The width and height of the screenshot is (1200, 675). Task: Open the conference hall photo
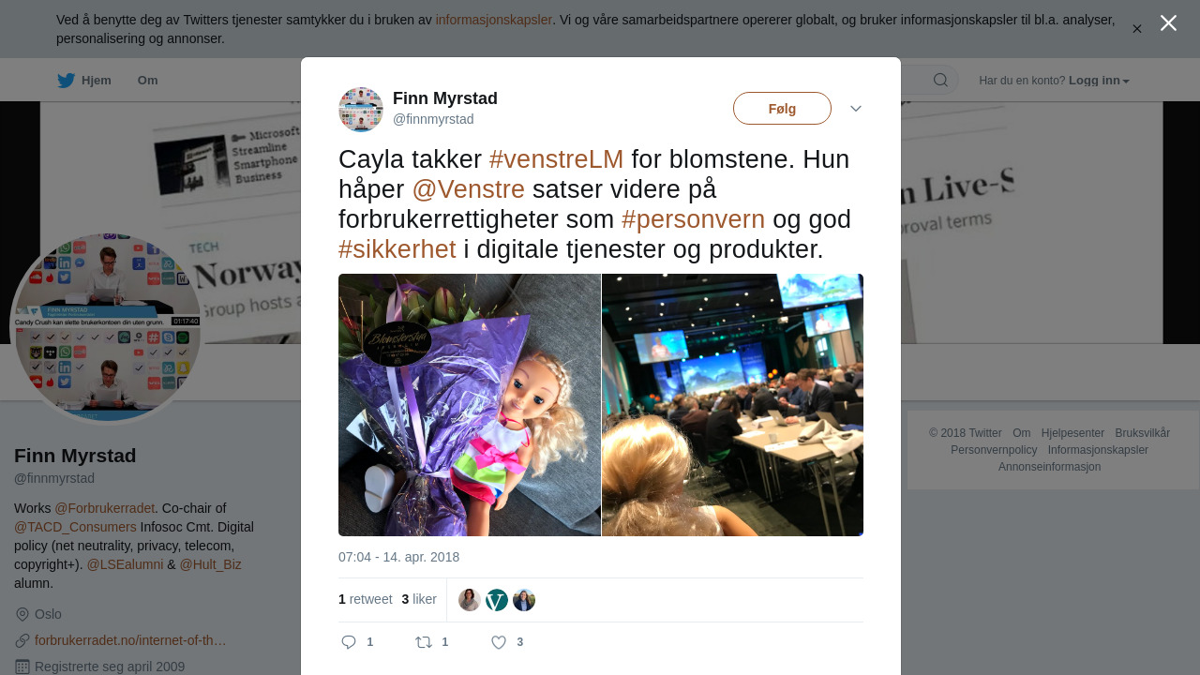(733, 405)
